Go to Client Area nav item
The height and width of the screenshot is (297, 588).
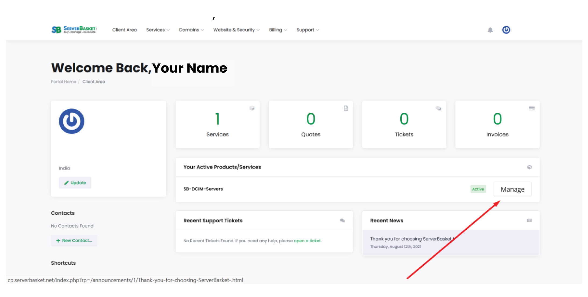(x=124, y=30)
